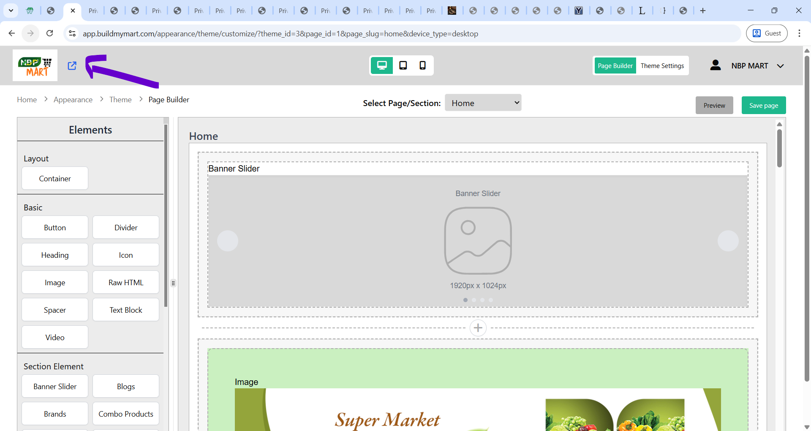
Task: Go to Appearance breadcrumb link
Action: (x=73, y=100)
